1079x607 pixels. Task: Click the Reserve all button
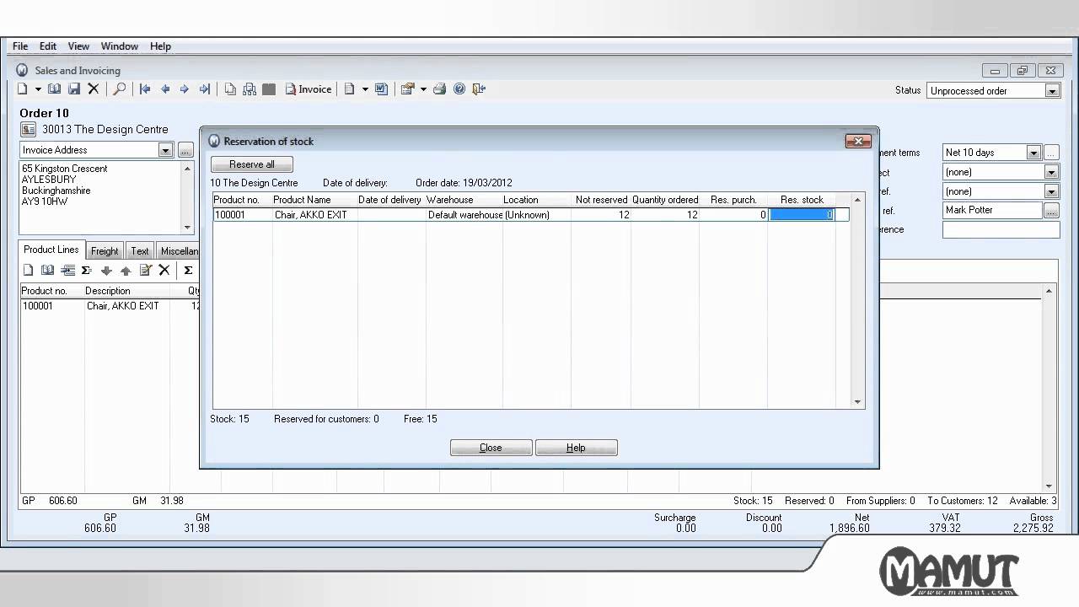[x=252, y=164]
